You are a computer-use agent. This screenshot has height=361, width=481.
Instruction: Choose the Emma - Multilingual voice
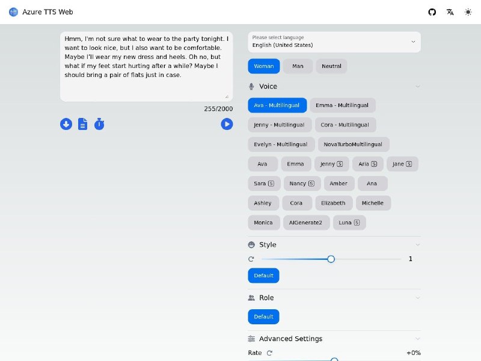[342, 105]
